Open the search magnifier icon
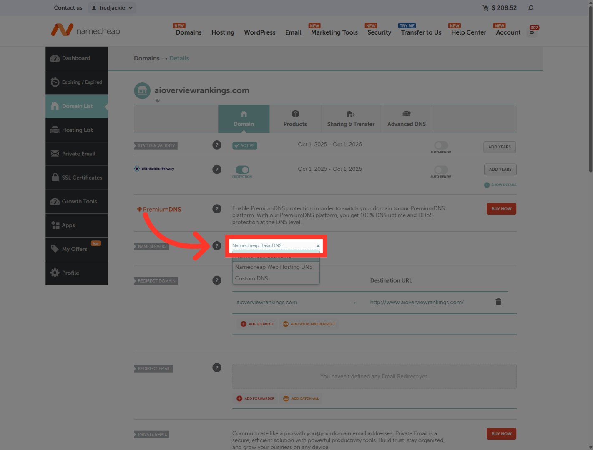Screen dimensions: 593x450 [x=530, y=7]
